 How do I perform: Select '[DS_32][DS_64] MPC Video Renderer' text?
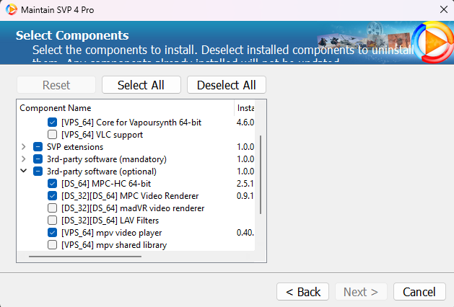pos(130,196)
